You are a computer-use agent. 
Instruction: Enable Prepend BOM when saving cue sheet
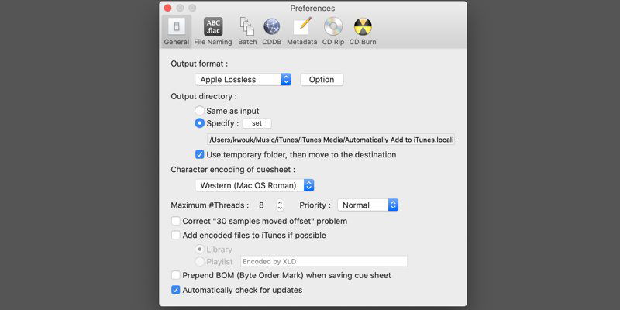coord(176,275)
